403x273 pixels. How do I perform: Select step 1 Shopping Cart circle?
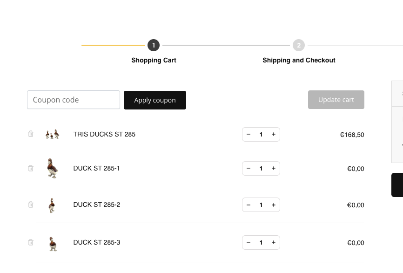click(154, 45)
